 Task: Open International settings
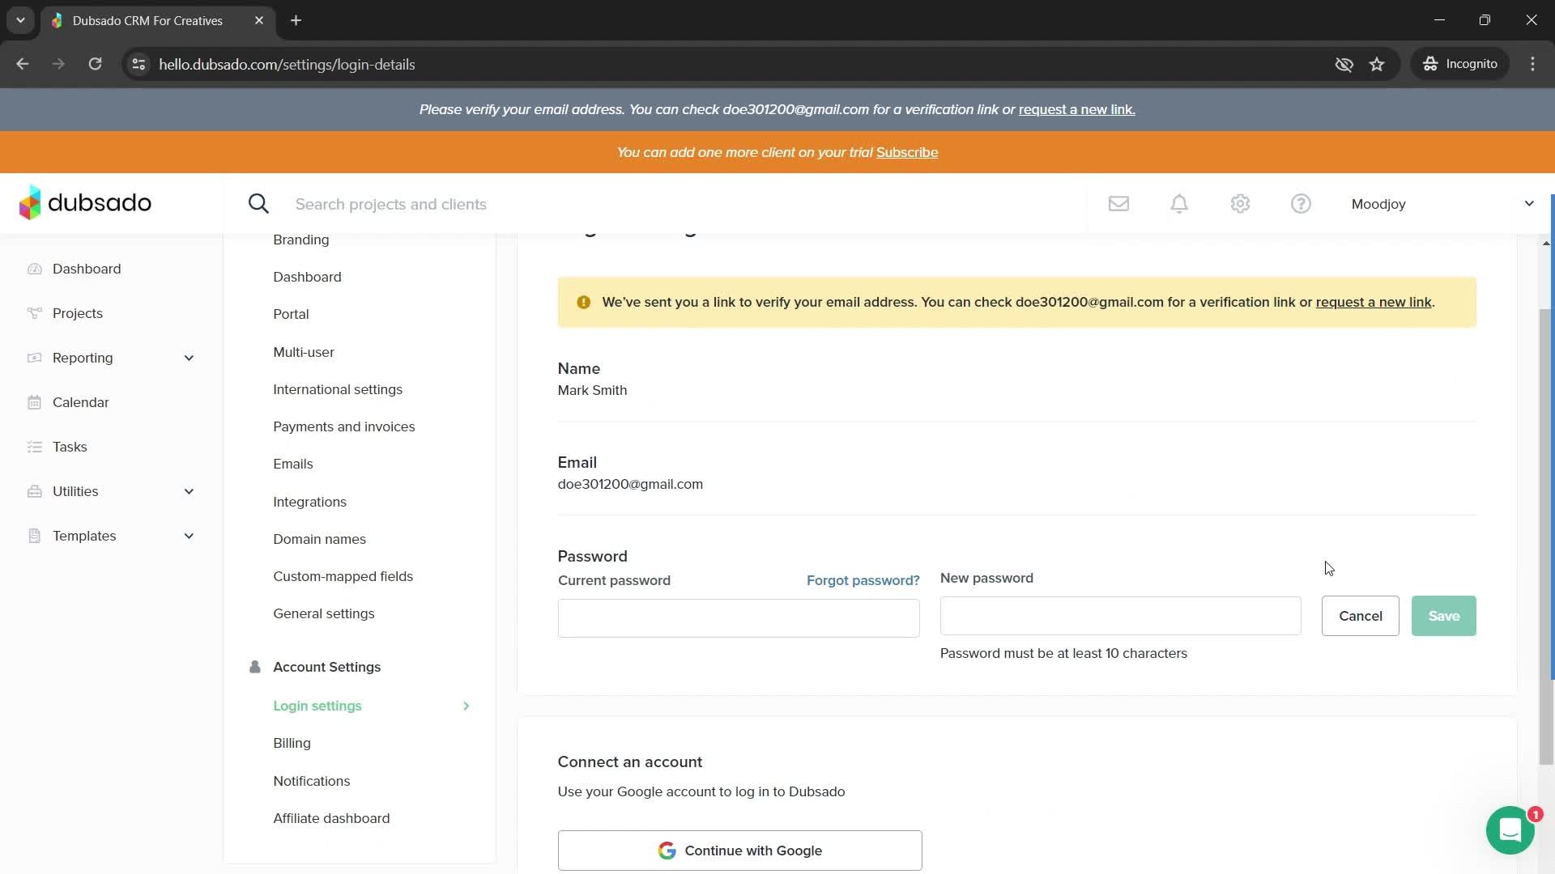[338, 389]
